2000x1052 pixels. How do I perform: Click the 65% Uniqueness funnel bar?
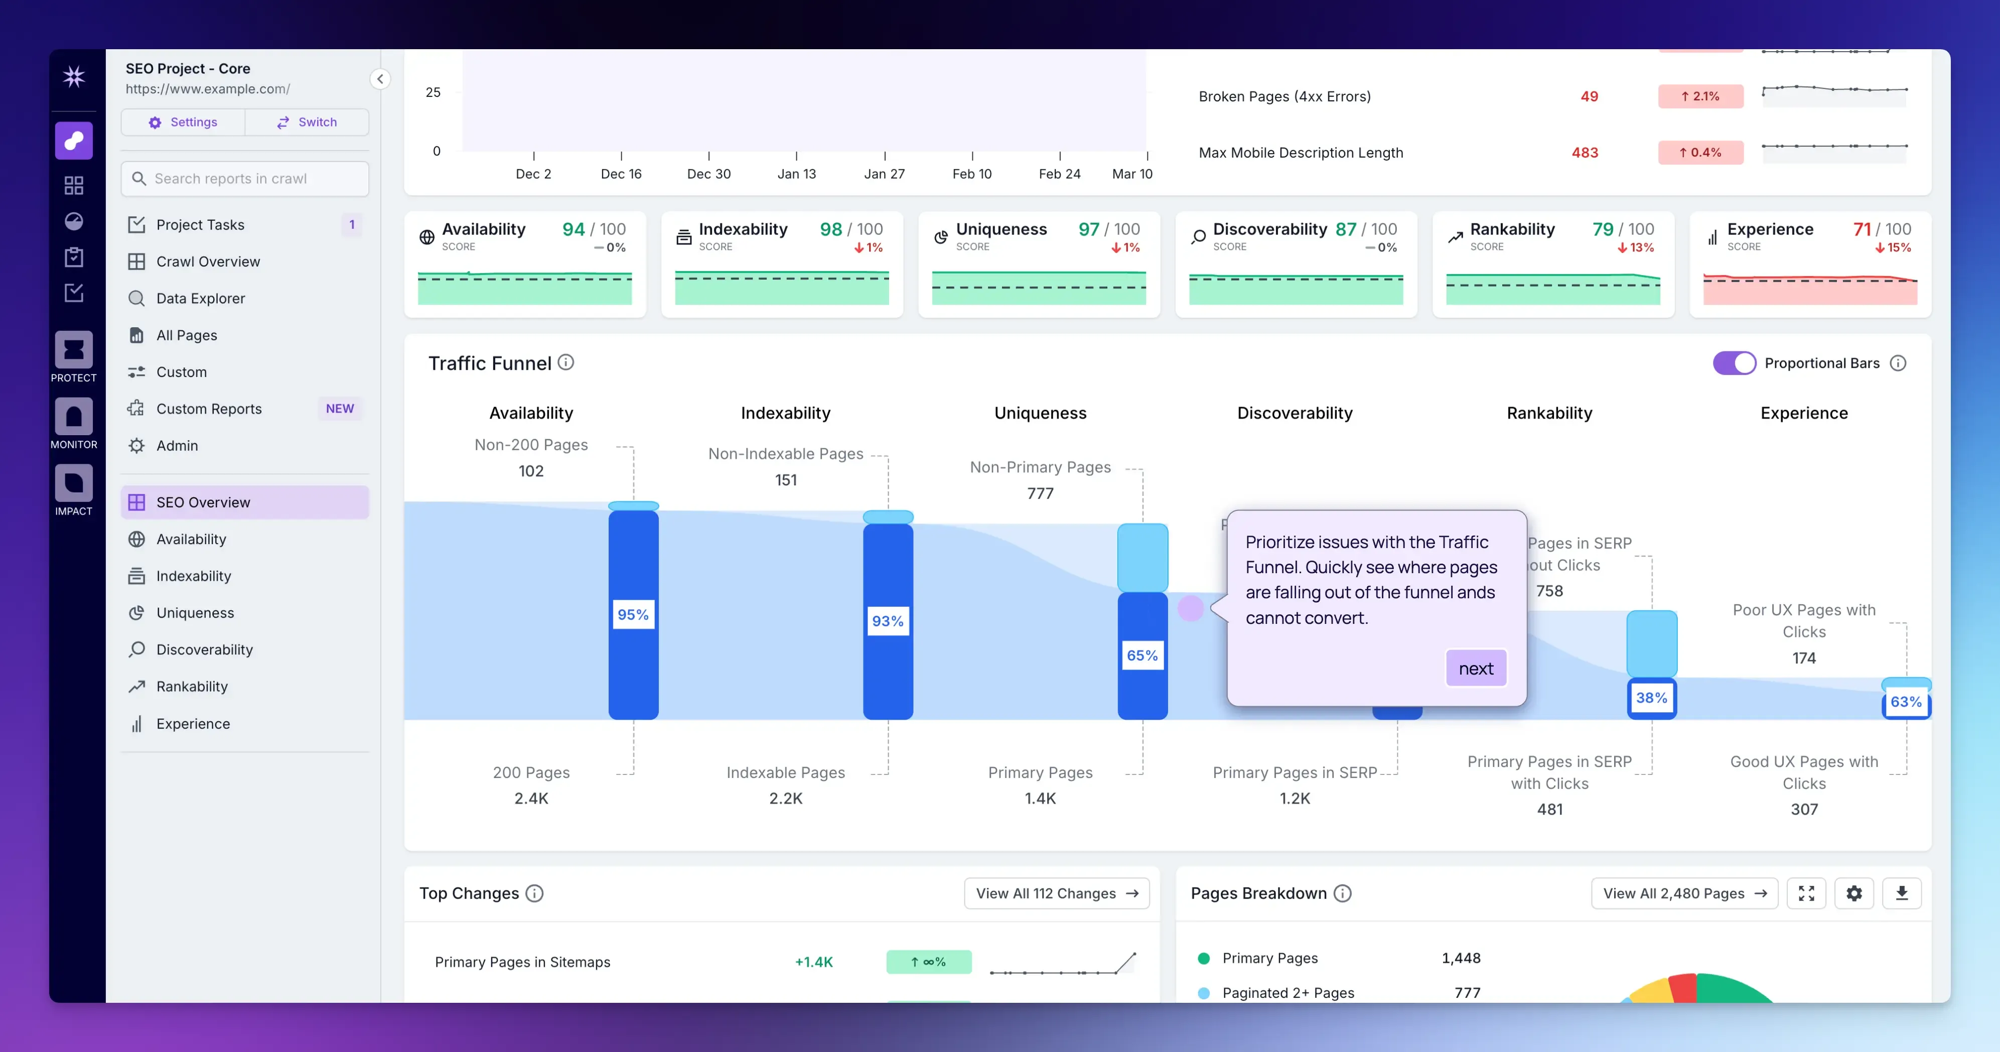click(1142, 655)
